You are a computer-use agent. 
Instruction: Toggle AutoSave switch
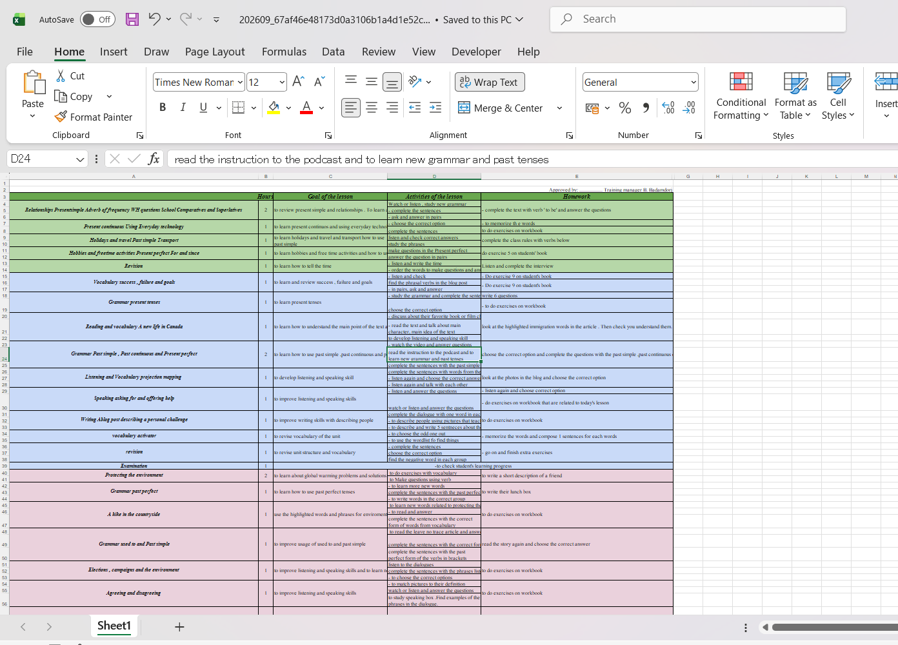tap(98, 19)
